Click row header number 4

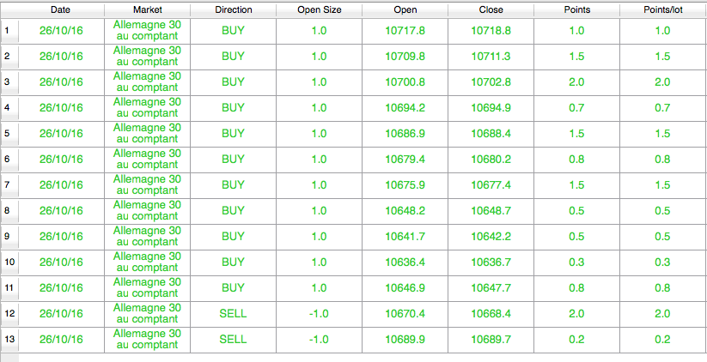9,109
